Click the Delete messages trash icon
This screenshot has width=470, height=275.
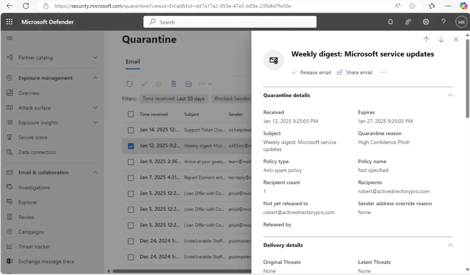click(173, 84)
